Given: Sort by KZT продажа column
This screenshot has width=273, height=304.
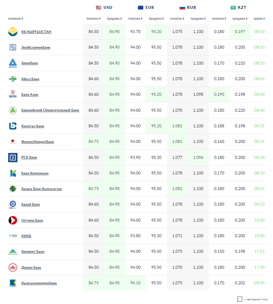Looking at the screenshot, I should pos(240,19).
